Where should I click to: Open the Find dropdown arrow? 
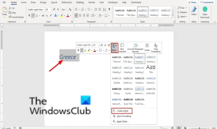tap(186, 8)
